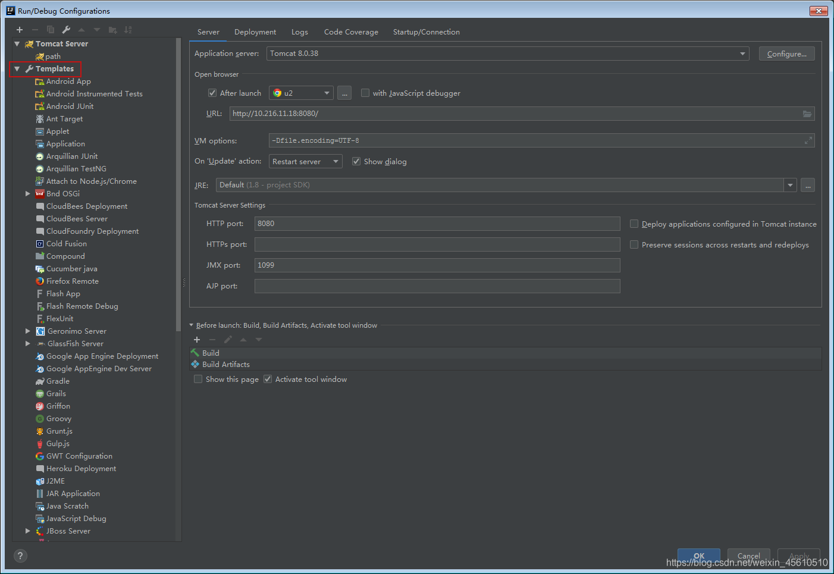Collapse the Templates tree node
Screen dimensions: 834x574
[x=17, y=69]
